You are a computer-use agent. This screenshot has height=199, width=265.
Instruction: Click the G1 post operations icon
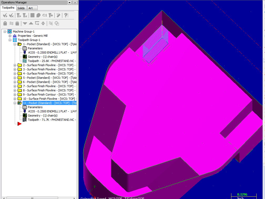pyautogui.click(x=45, y=15)
